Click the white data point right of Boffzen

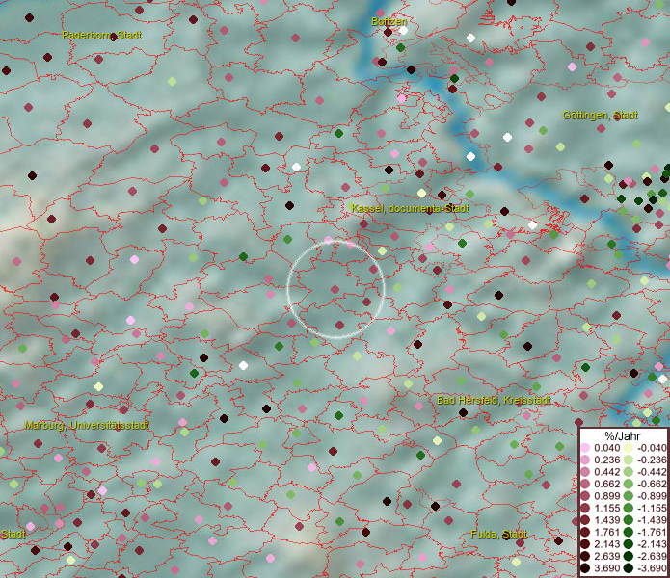point(403,30)
